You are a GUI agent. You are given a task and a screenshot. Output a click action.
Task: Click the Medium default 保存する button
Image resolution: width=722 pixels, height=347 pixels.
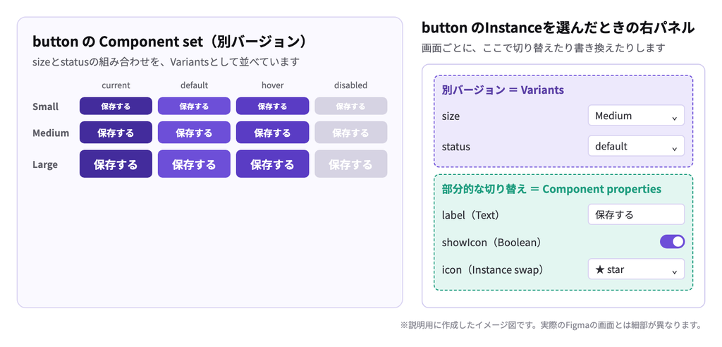(x=194, y=133)
